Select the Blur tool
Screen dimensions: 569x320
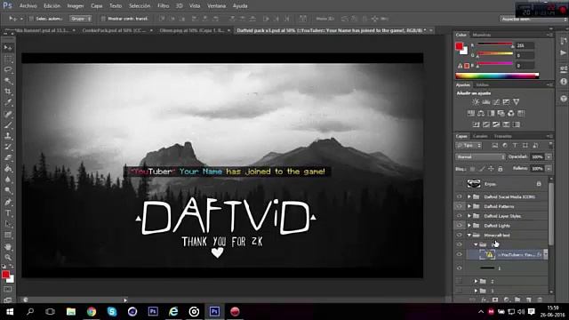[8, 180]
